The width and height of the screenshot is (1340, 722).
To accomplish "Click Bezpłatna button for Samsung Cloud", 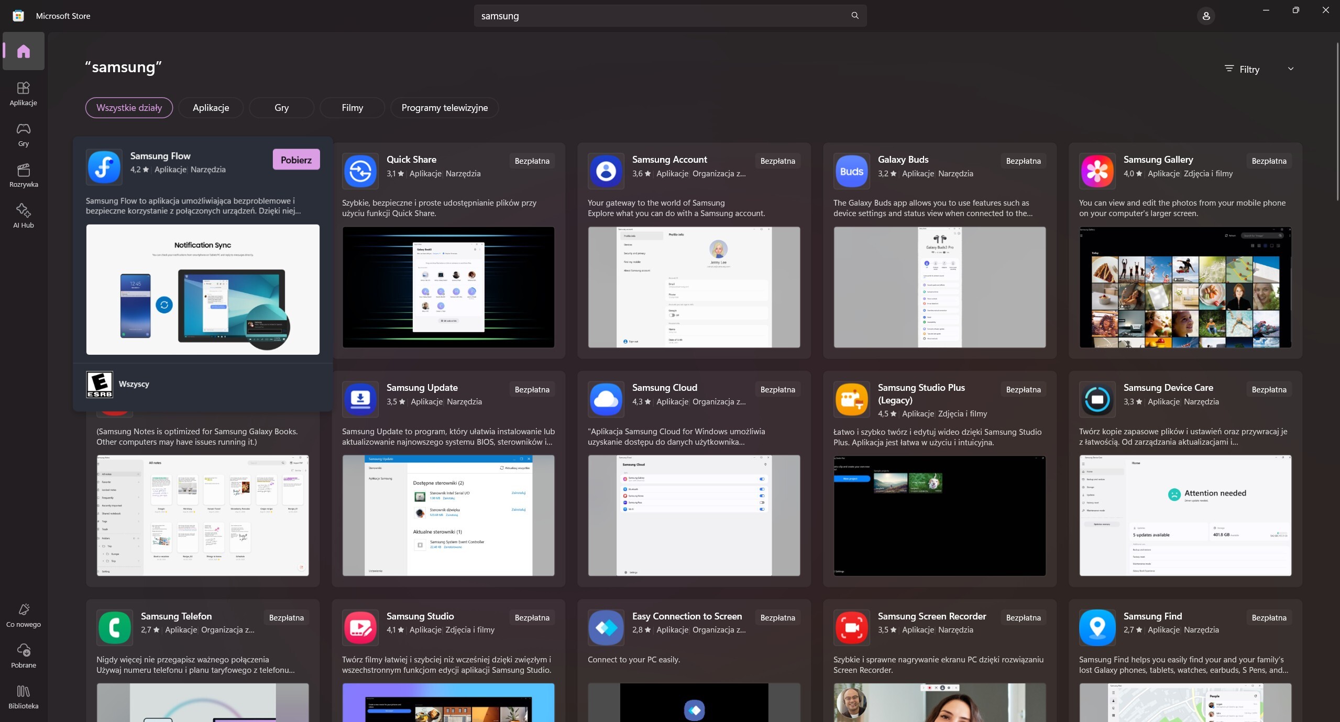I will pyautogui.click(x=777, y=390).
